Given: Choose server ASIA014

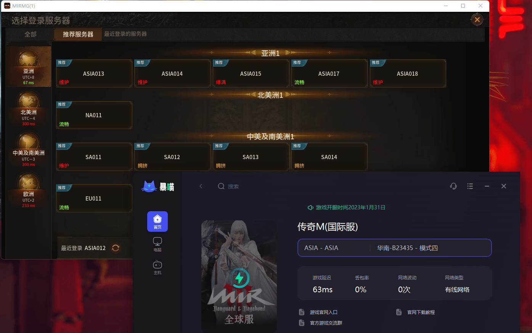Looking at the screenshot, I should [x=172, y=73].
